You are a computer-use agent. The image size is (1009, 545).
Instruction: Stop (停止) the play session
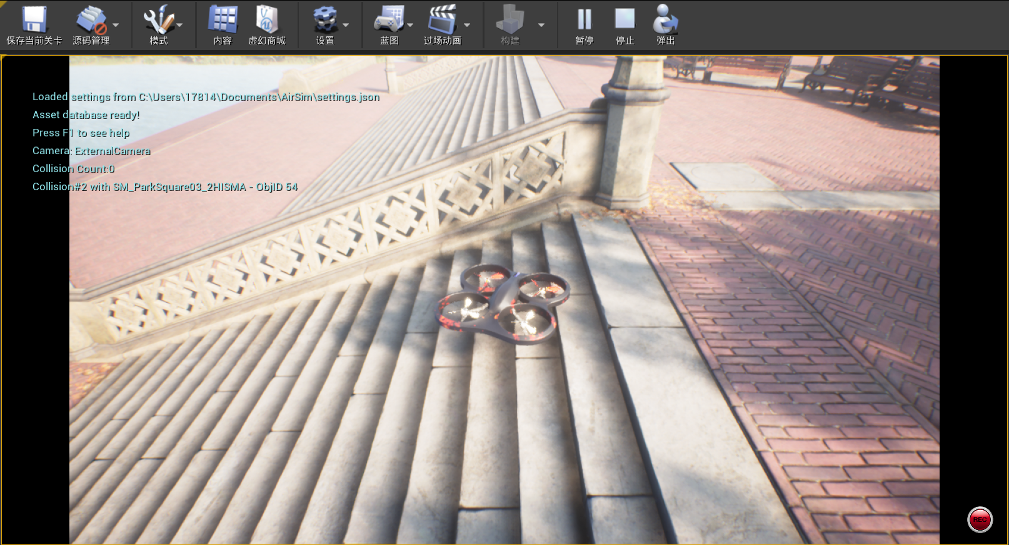tap(625, 20)
